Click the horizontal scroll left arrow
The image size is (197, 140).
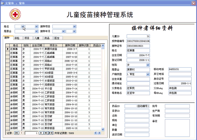click(x=96, y=133)
